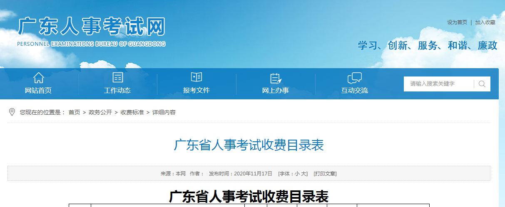505x207 pixels.
Task: Open the 网上办事 menu item
Action: (x=276, y=90)
